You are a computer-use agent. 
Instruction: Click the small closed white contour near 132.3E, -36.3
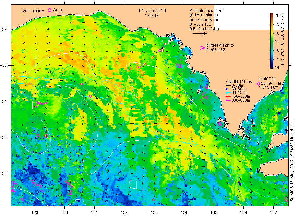(x=133, y=184)
